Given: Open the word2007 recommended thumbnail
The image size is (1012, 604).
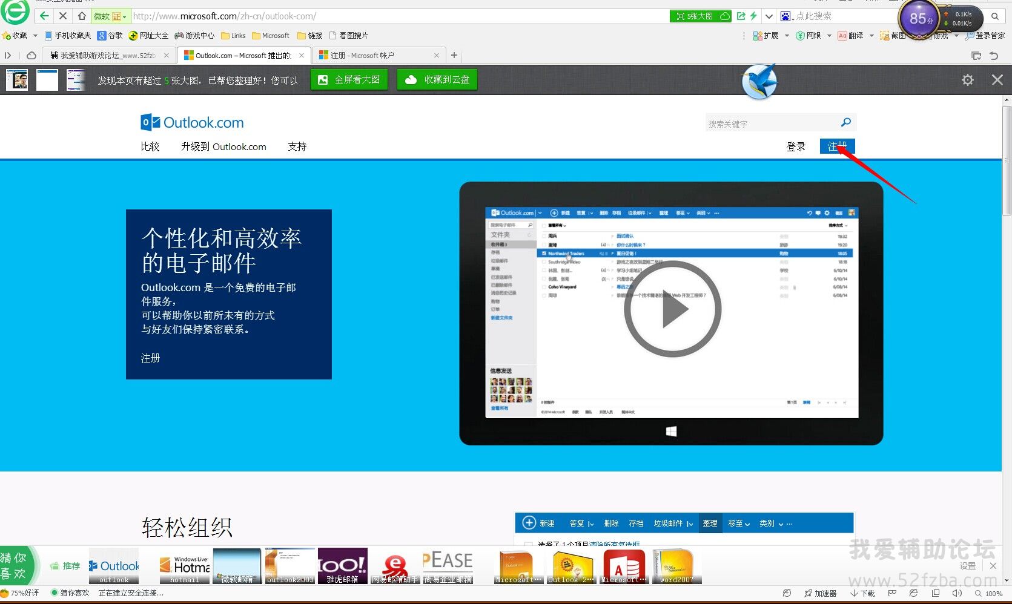Looking at the screenshot, I should (x=676, y=566).
